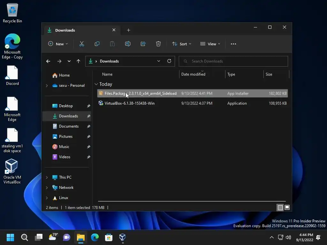Open weather widget showing 79°

[53, 237]
